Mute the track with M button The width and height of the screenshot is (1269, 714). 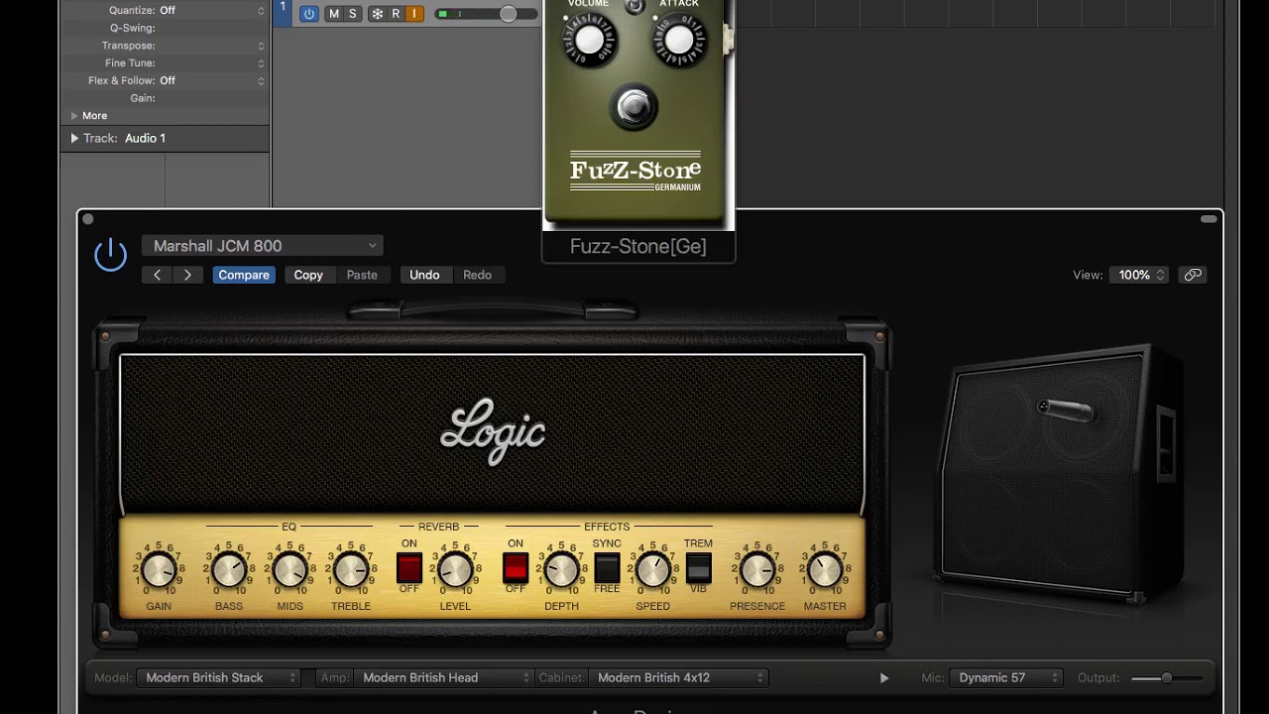tap(333, 14)
